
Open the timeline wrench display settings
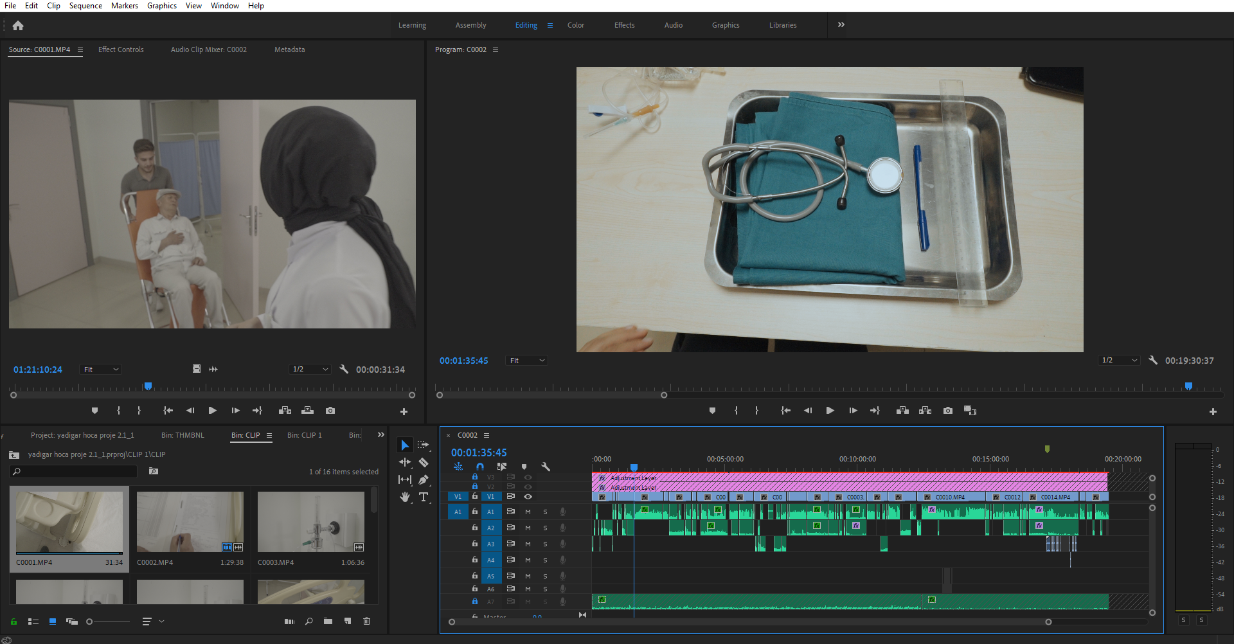[546, 467]
